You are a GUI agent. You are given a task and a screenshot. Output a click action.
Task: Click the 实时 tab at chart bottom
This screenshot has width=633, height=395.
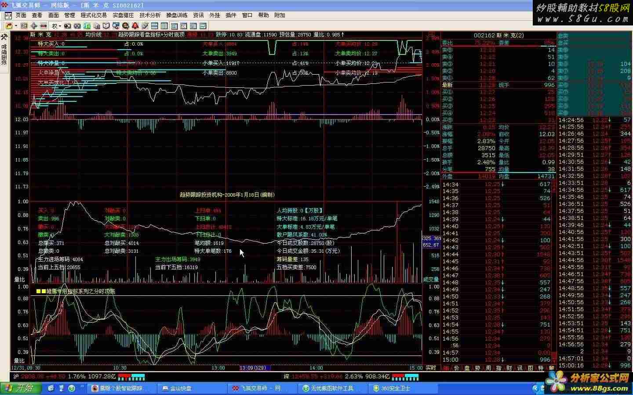click(431, 368)
